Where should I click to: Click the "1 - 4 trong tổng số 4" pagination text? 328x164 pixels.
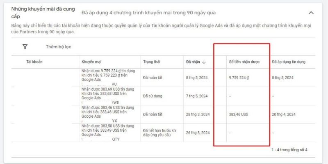tap(289, 150)
